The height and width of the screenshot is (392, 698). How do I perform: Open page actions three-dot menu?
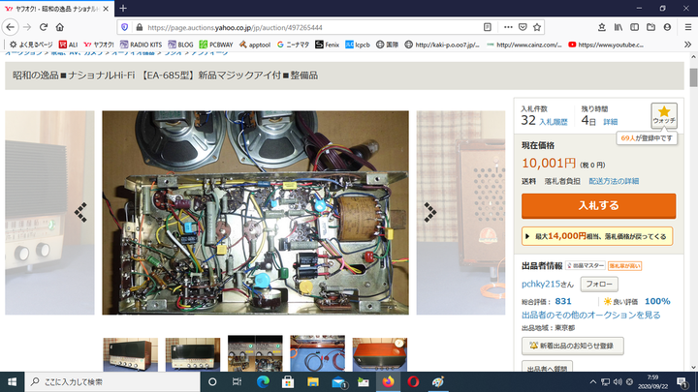[507, 27]
